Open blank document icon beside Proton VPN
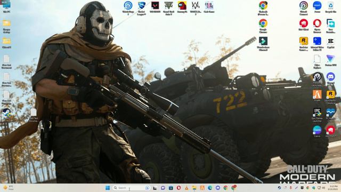 [x=317, y=61]
